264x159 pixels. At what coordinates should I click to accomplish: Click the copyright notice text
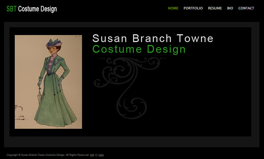[48, 155]
